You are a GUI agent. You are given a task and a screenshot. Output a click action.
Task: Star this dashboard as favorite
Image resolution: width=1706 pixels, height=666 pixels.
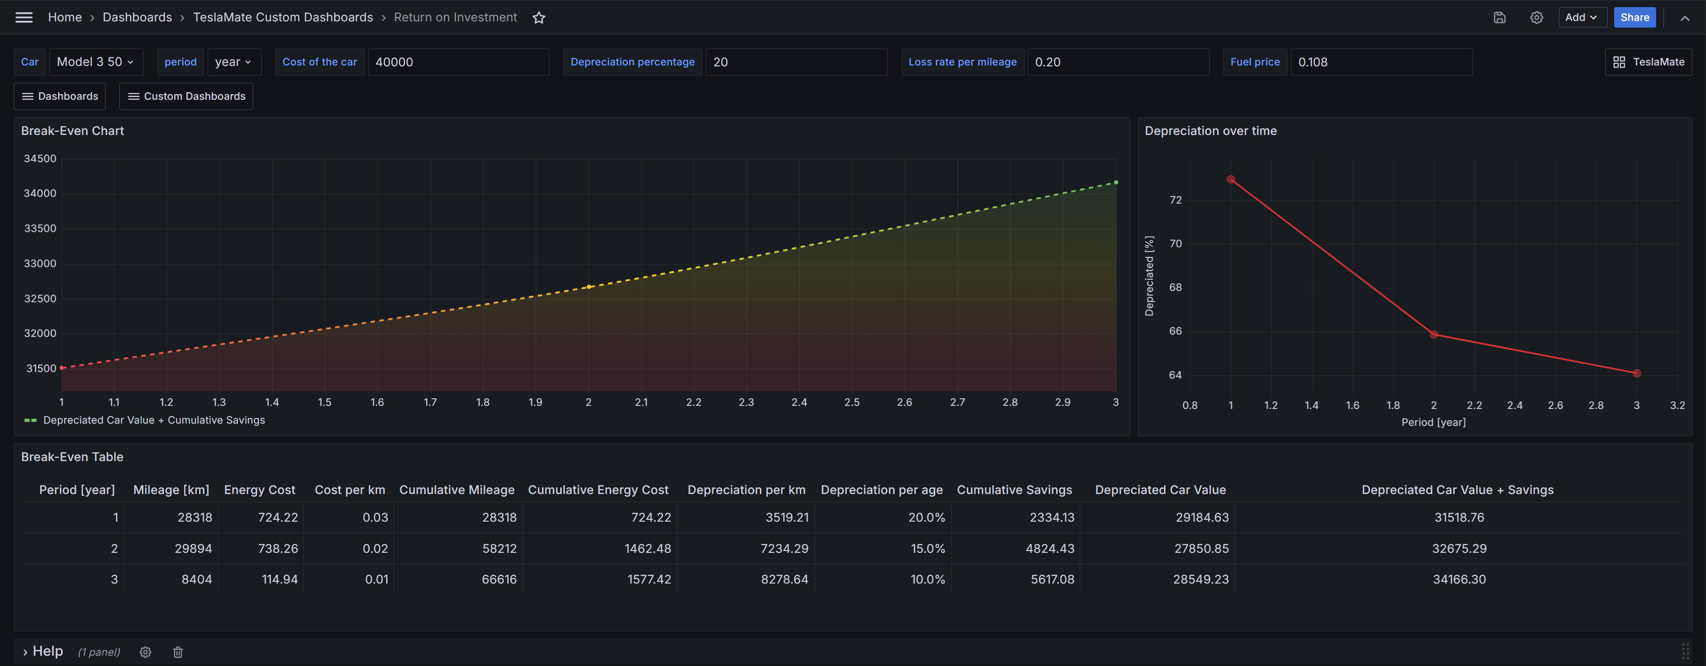(x=538, y=18)
